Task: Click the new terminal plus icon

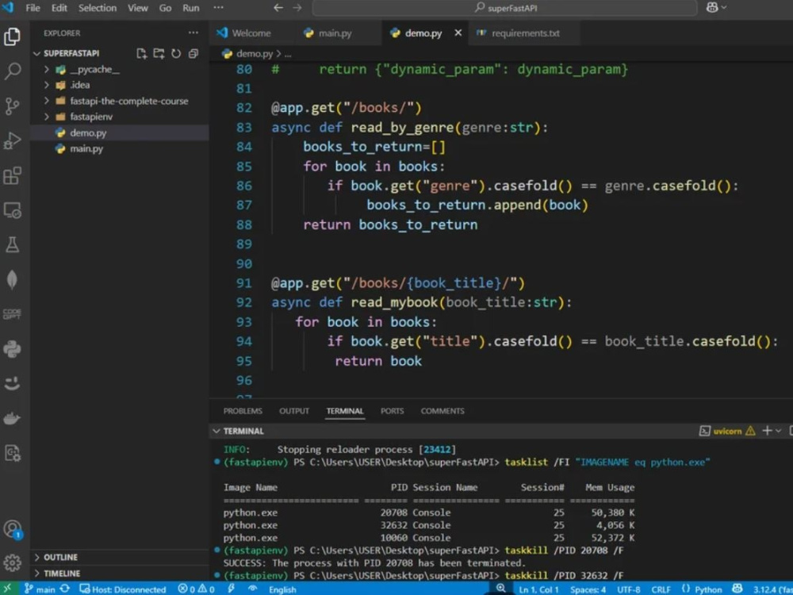Action: (767, 431)
